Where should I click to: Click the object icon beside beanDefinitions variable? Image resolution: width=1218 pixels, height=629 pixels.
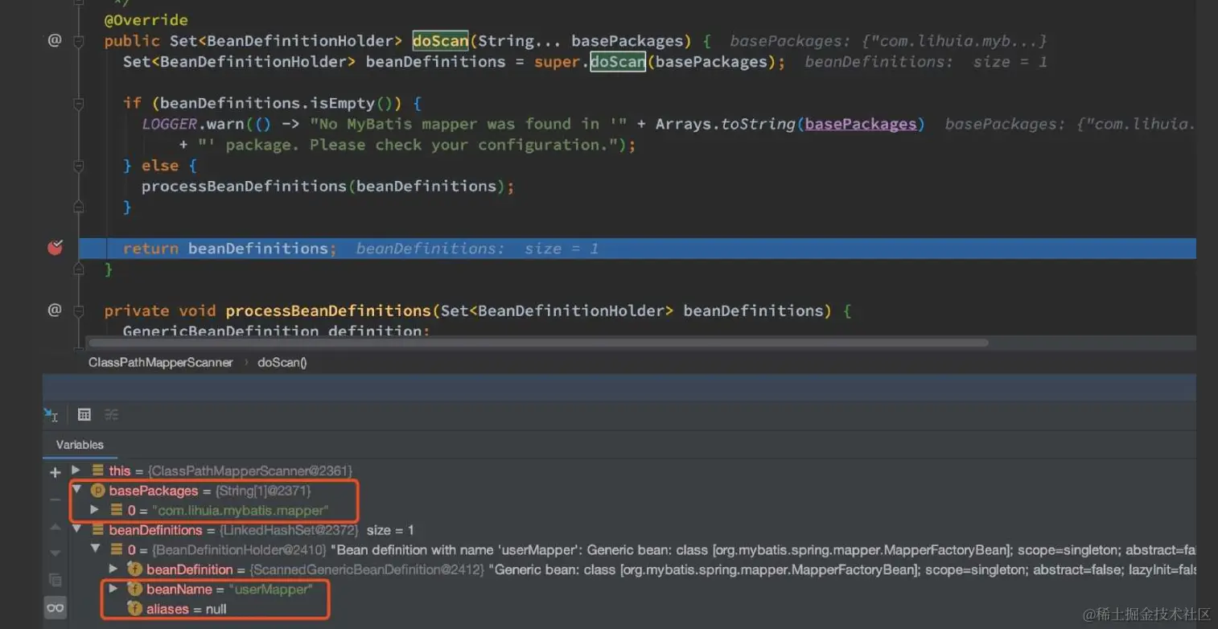97,530
